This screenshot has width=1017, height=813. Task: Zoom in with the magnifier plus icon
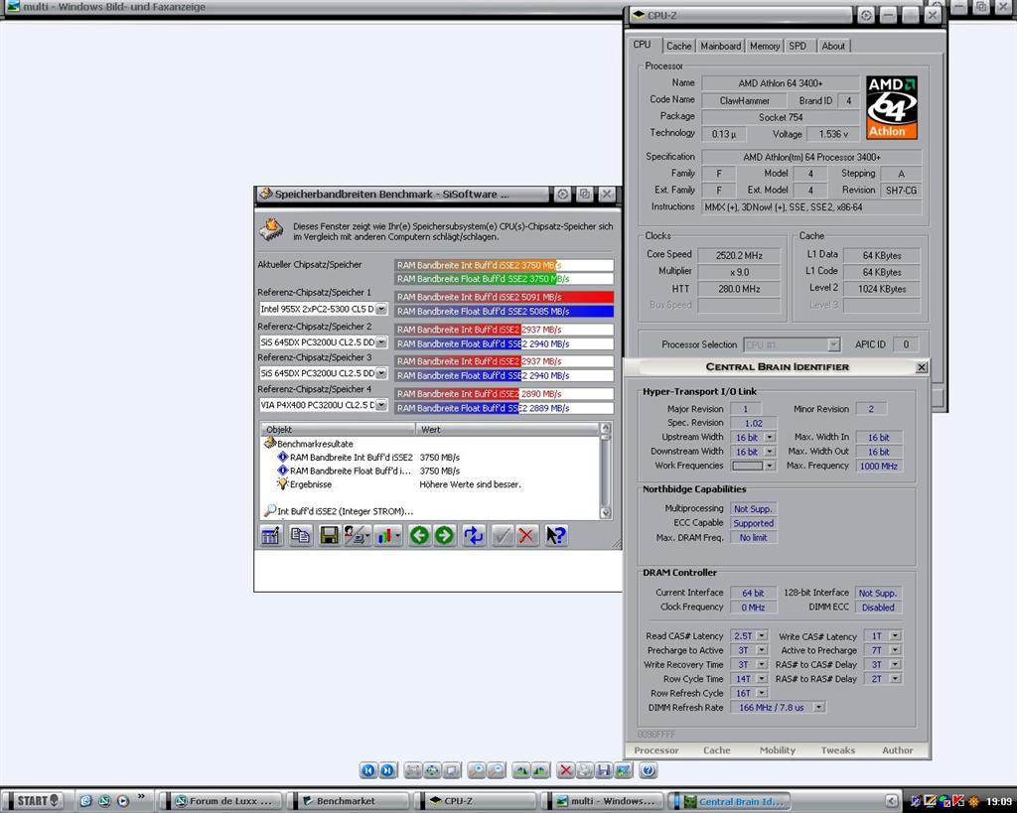(x=477, y=770)
